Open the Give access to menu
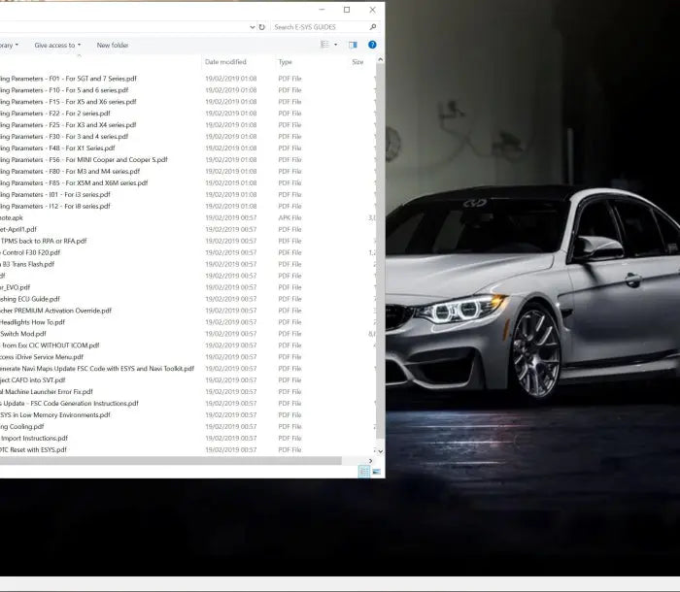680x592 pixels. [57, 45]
